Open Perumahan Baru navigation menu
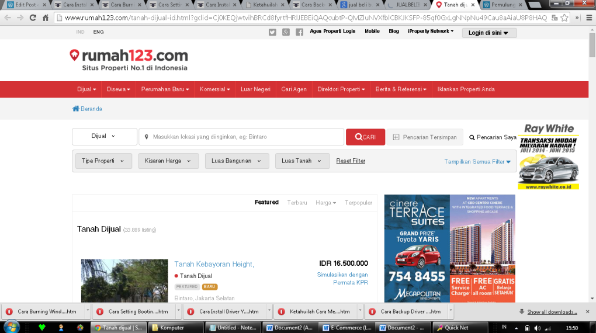The height and width of the screenshot is (333, 596). click(x=165, y=89)
